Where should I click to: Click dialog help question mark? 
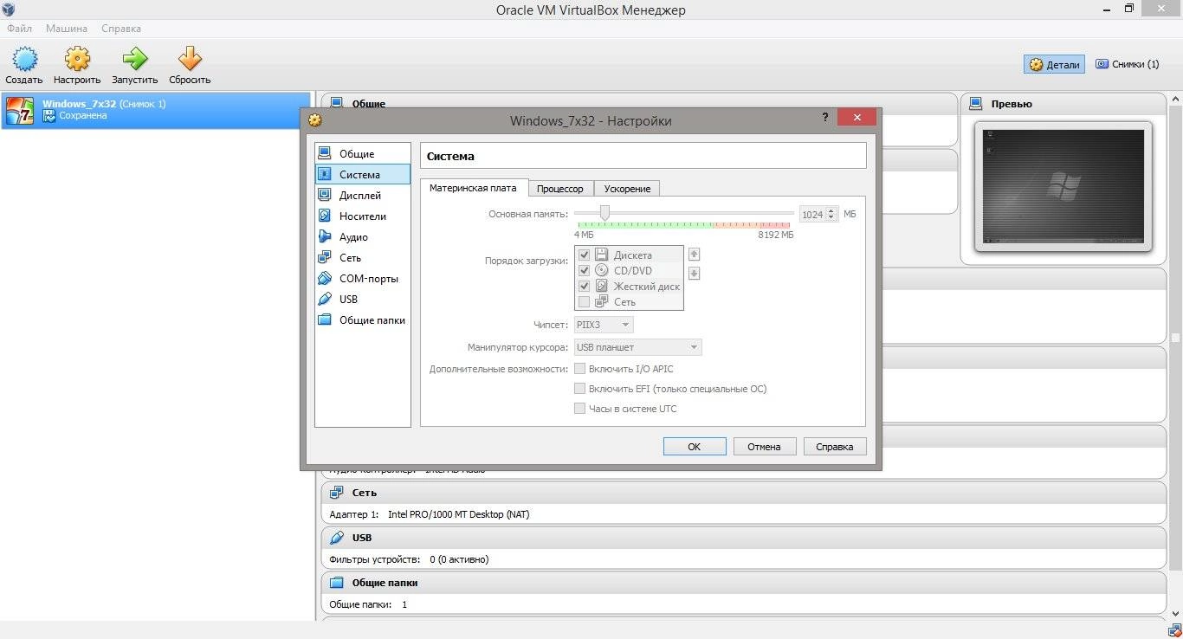click(824, 118)
